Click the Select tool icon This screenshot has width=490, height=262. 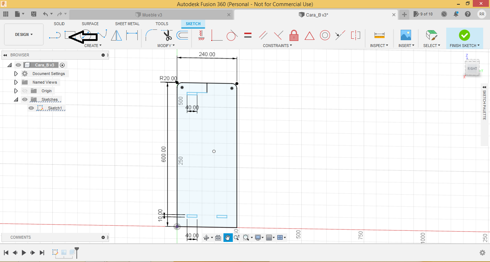[432, 35]
